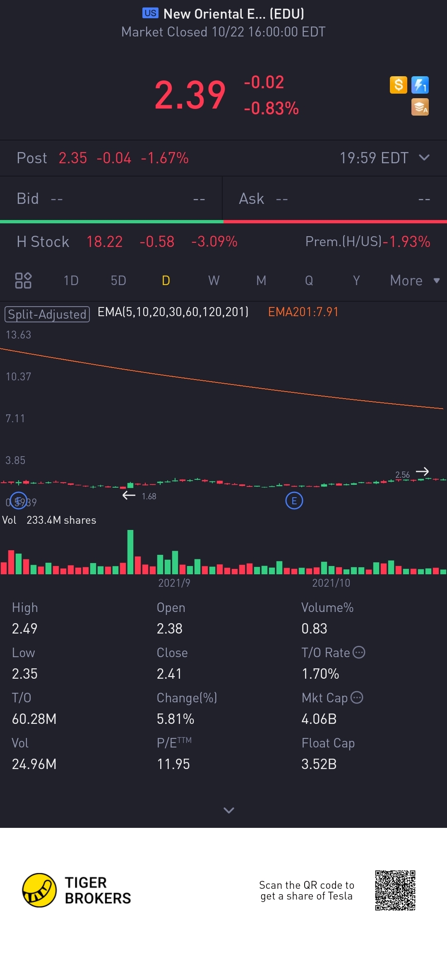
Task: Select the D daily chart tab
Action: pyautogui.click(x=166, y=281)
